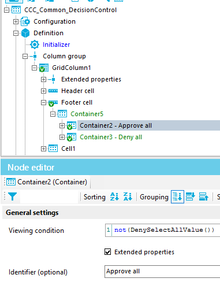This screenshot has width=220, height=282.
Task: Click the Node editor panel header
Action: click(x=110, y=167)
